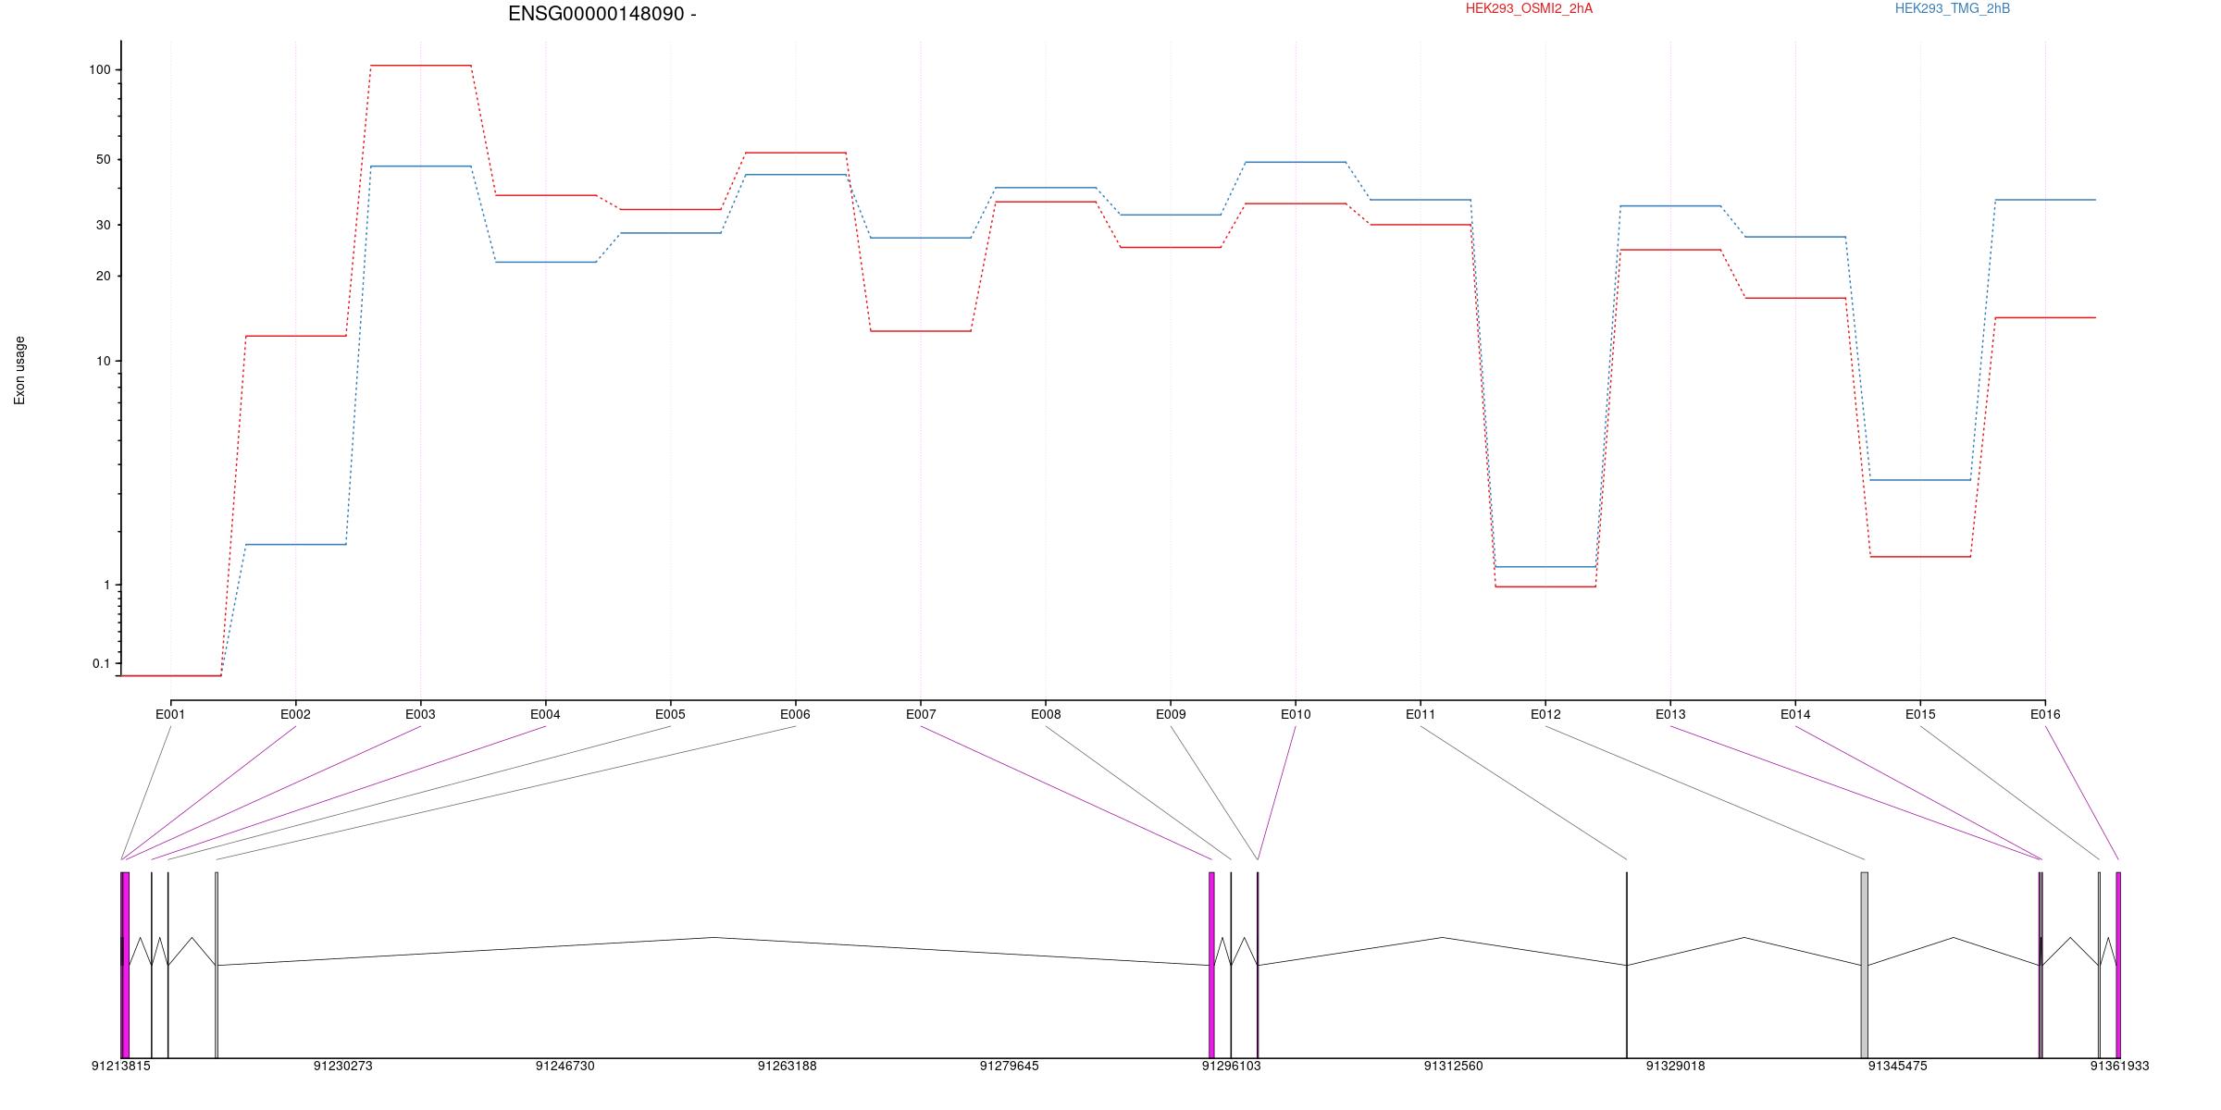Click the Exon usage axis title
The width and height of the screenshot is (2221, 1110).
coord(19,370)
